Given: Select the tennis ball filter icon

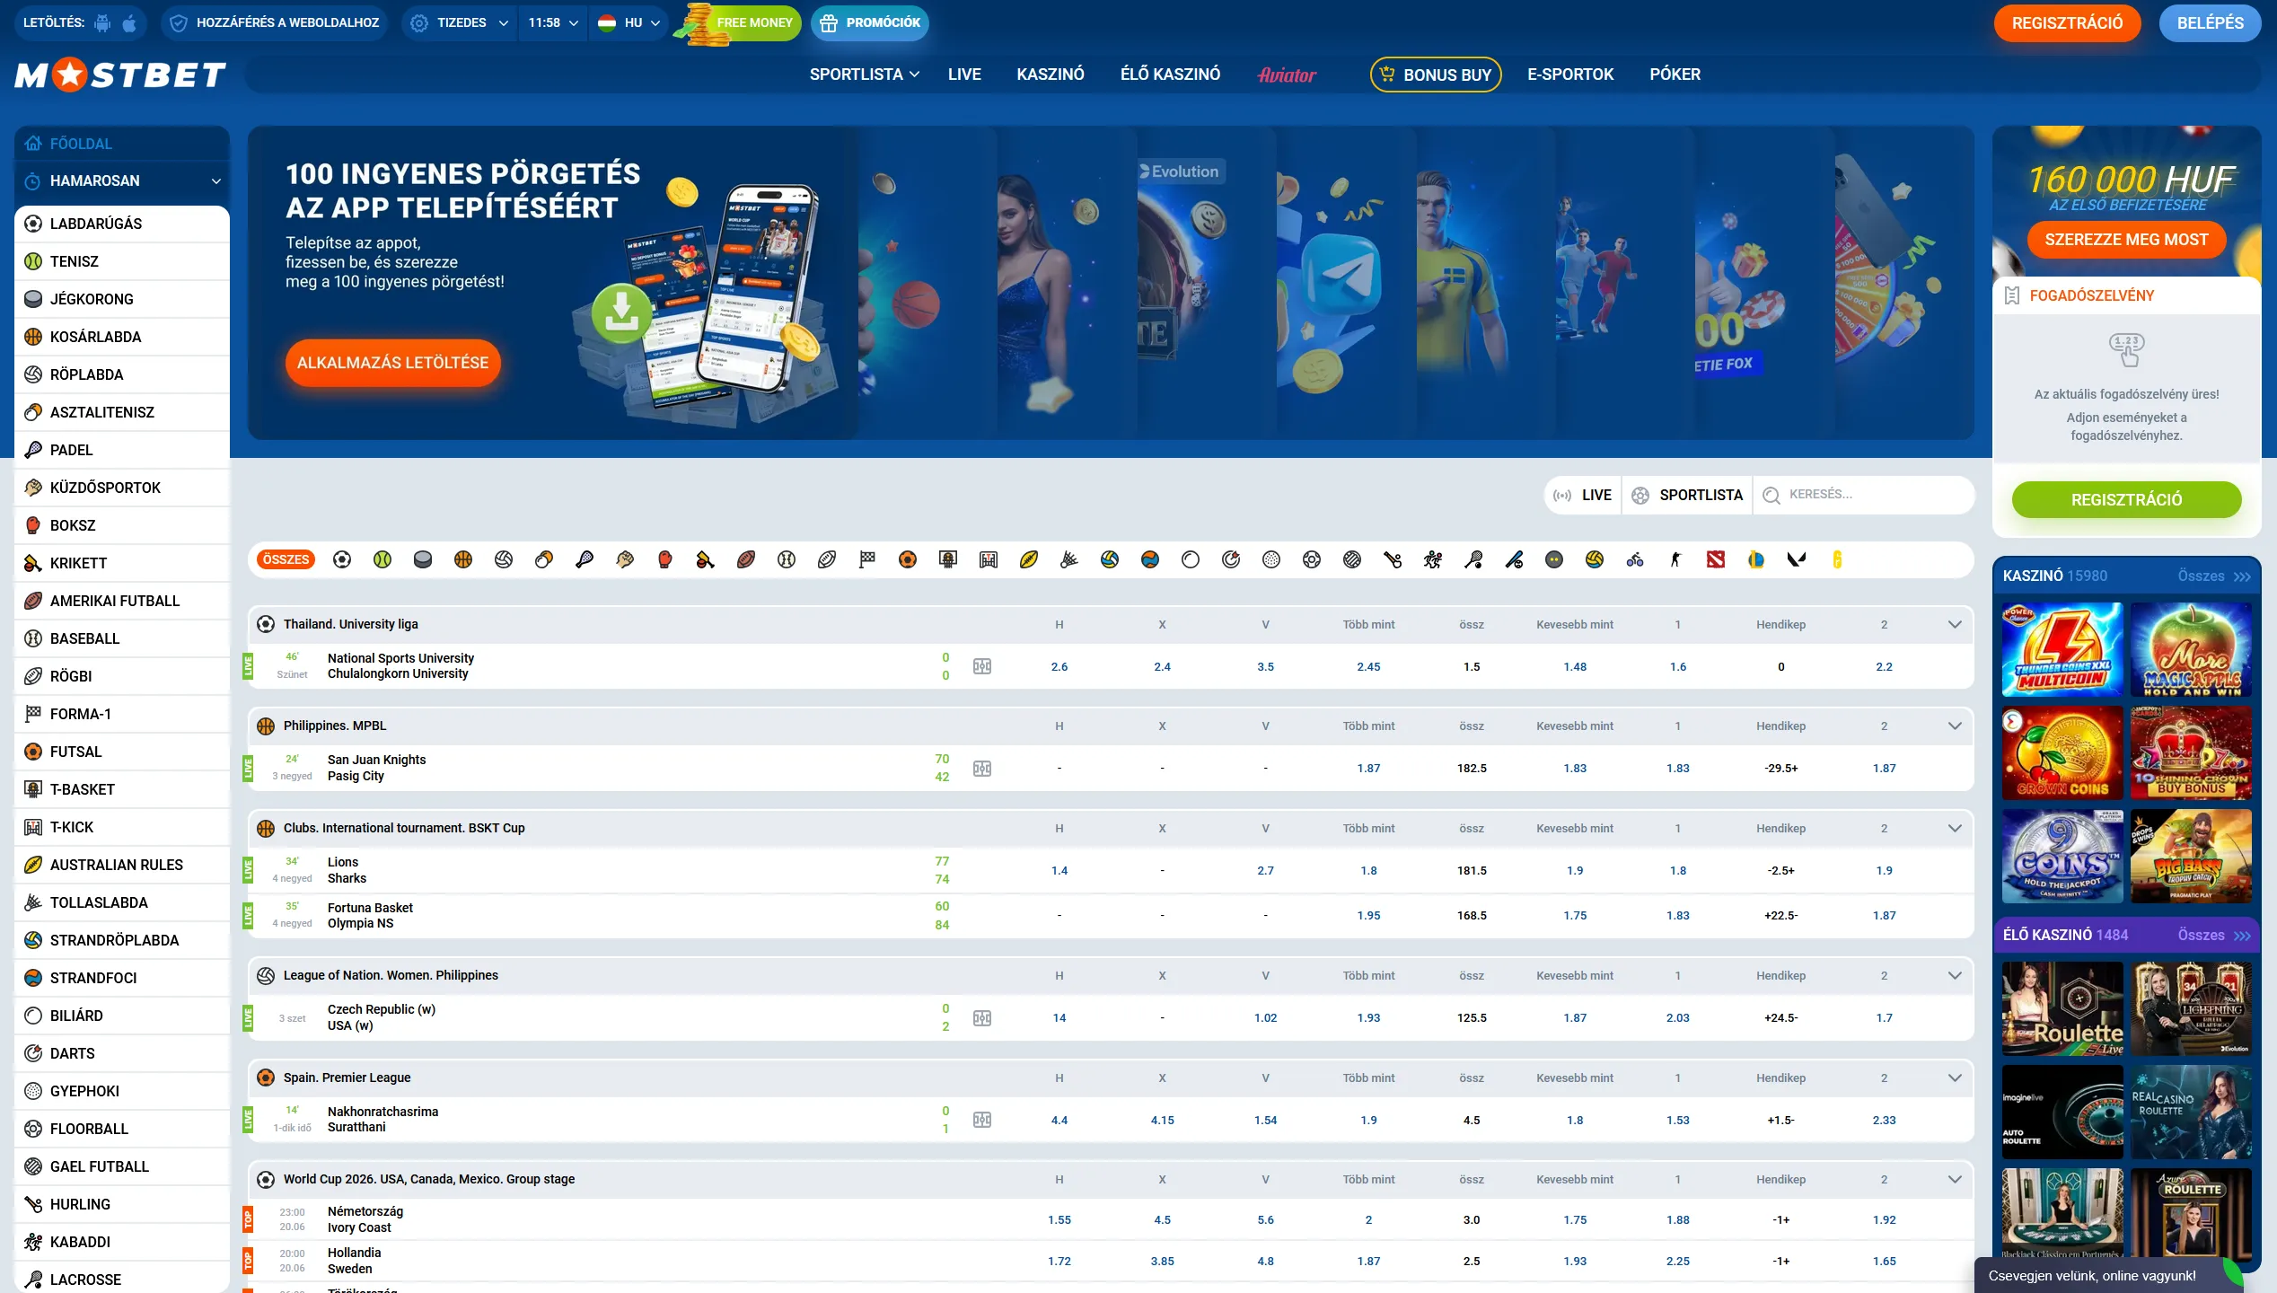Looking at the screenshot, I should [382, 559].
